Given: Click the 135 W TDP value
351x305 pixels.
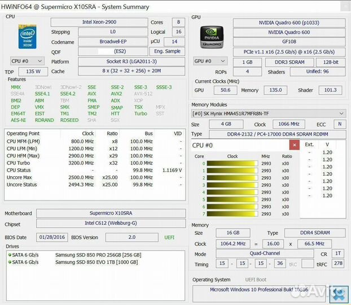Looking at the screenshot, I should coord(33,72).
